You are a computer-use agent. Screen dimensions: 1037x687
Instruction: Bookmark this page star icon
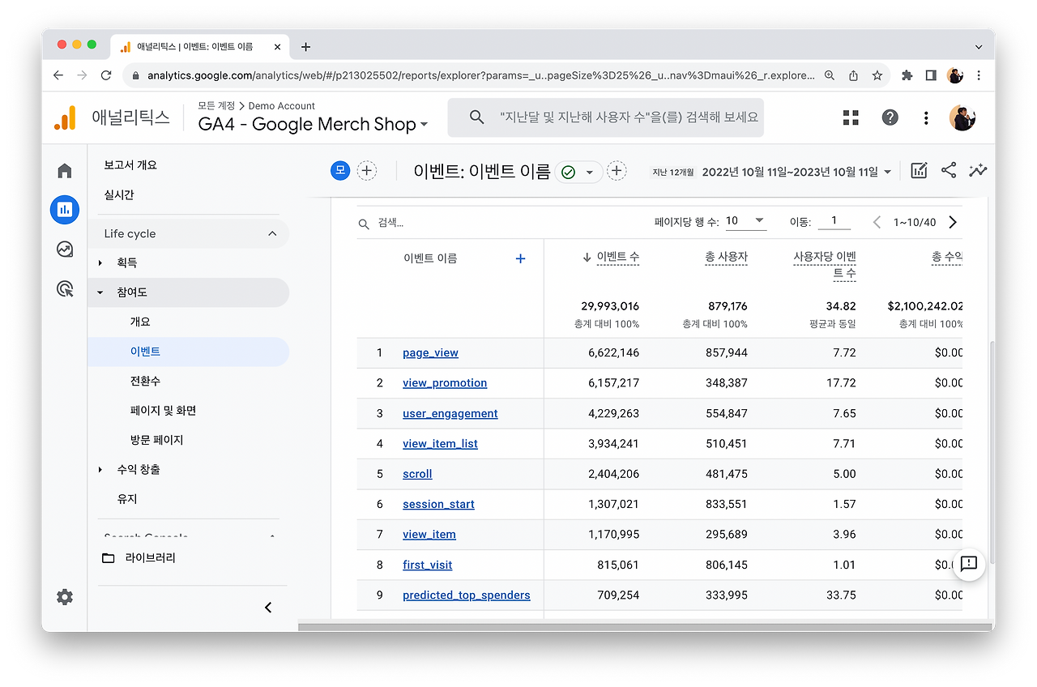point(877,75)
